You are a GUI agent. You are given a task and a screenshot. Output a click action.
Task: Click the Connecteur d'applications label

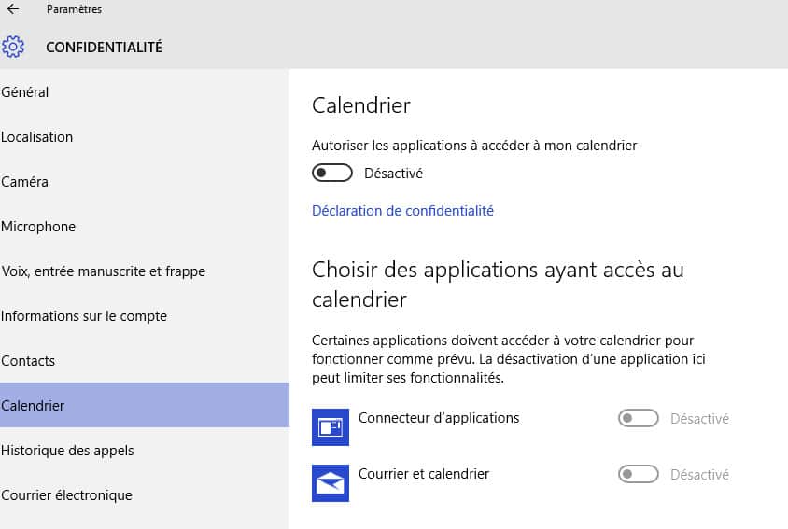(x=439, y=418)
